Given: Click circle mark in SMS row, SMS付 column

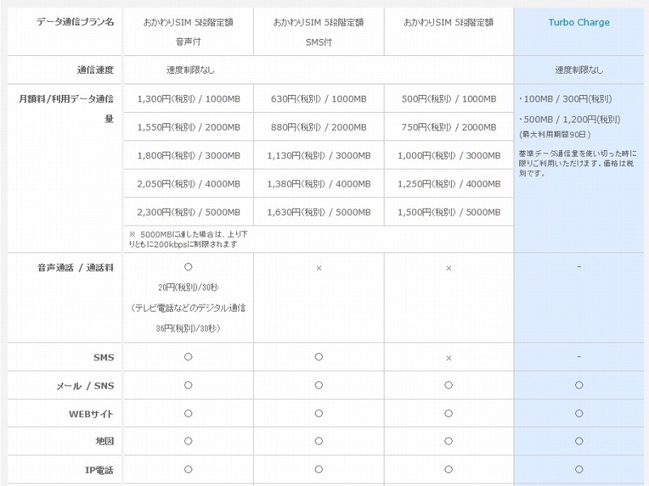Looking at the screenshot, I should coord(319,357).
